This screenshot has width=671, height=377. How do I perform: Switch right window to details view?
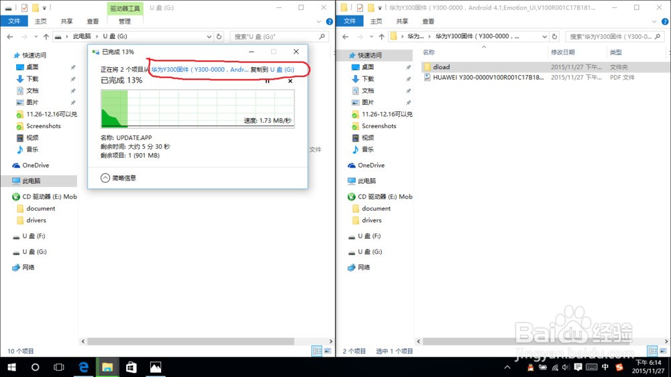click(653, 352)
